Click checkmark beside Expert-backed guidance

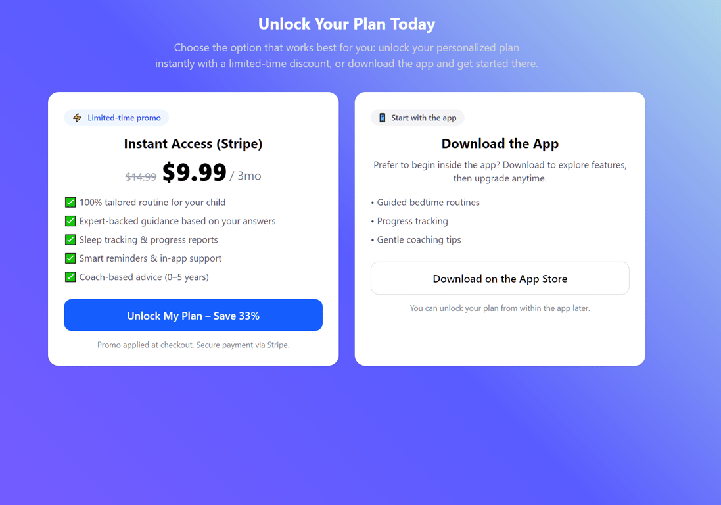[x=70, y=221]
